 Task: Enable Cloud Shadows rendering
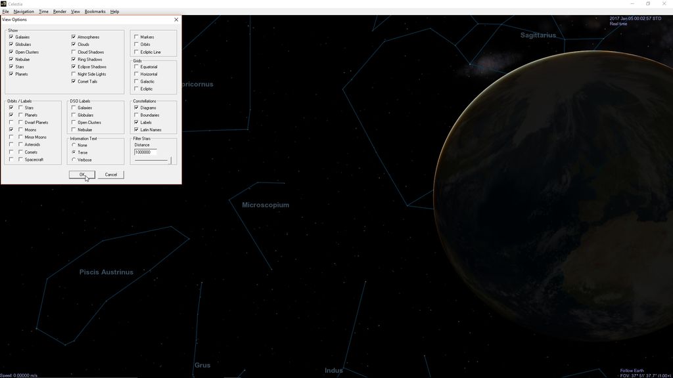point(74,52)
